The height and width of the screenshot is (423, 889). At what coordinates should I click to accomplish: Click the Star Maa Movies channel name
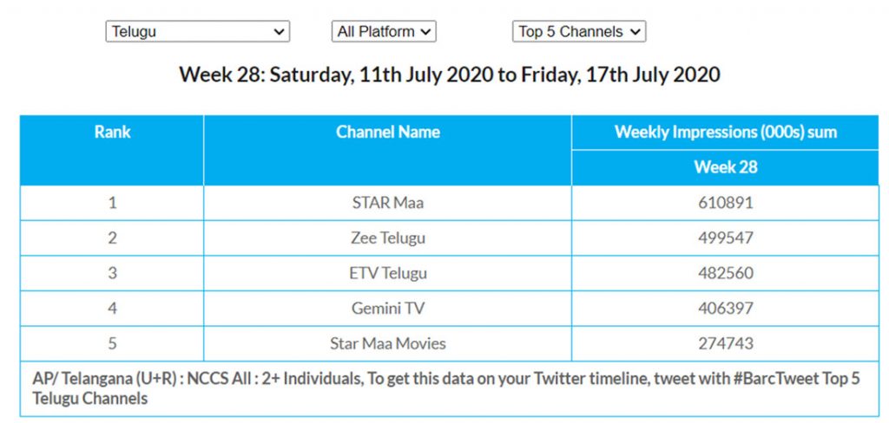coord(387,343)
